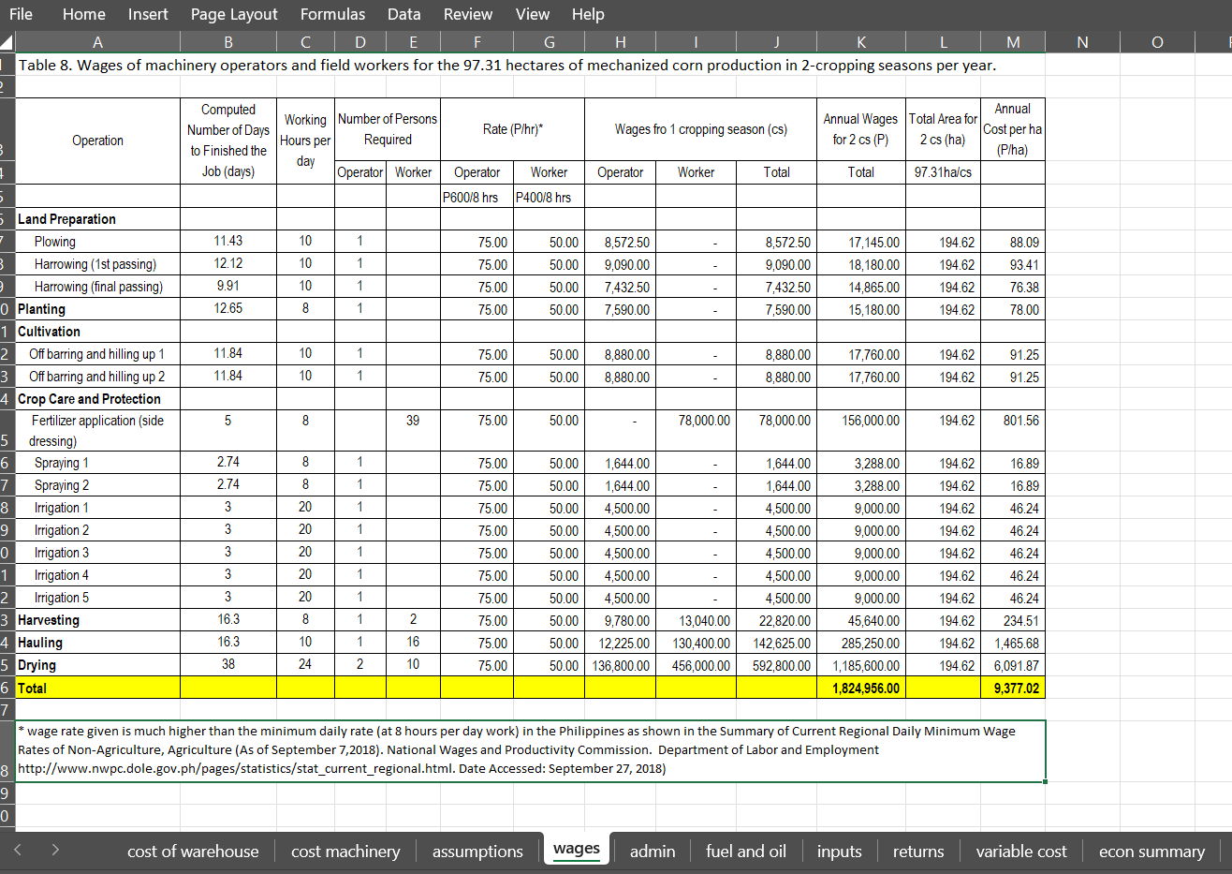The image size is (1232, 874).
Task: Switch to cost machinery sheet
Action: (345, 852)
